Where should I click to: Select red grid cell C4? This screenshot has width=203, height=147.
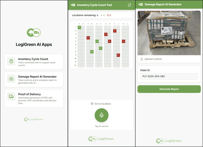88,38
